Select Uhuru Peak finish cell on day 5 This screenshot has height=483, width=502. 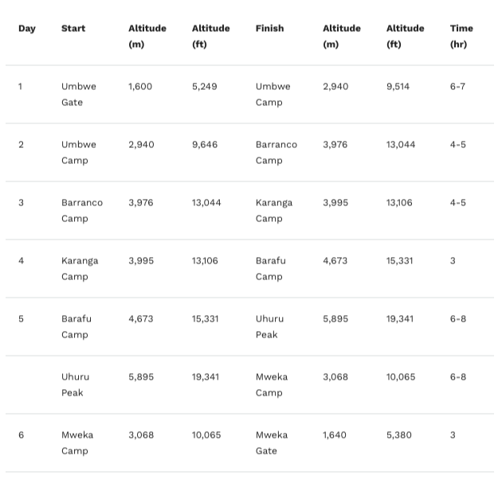269,327
